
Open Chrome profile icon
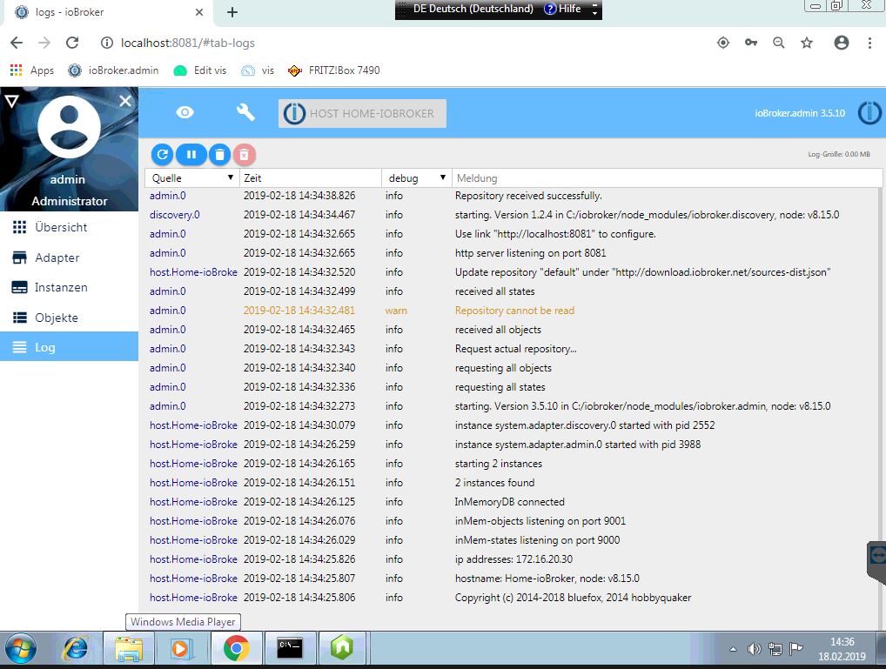coord(842,43)
